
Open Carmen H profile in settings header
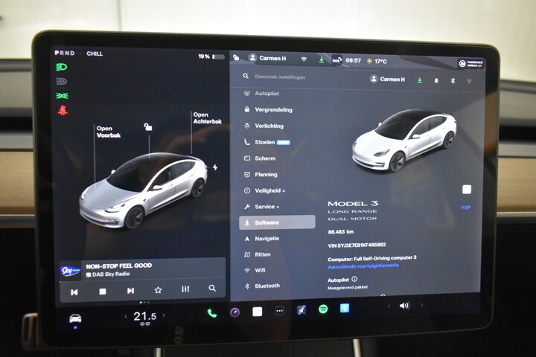pos(388,80)
